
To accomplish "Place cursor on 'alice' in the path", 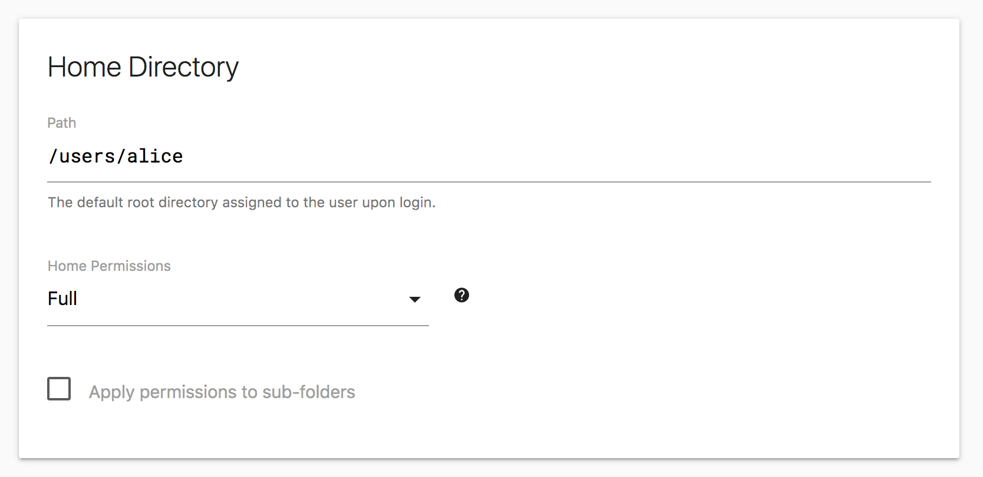I will coord(155,157).
